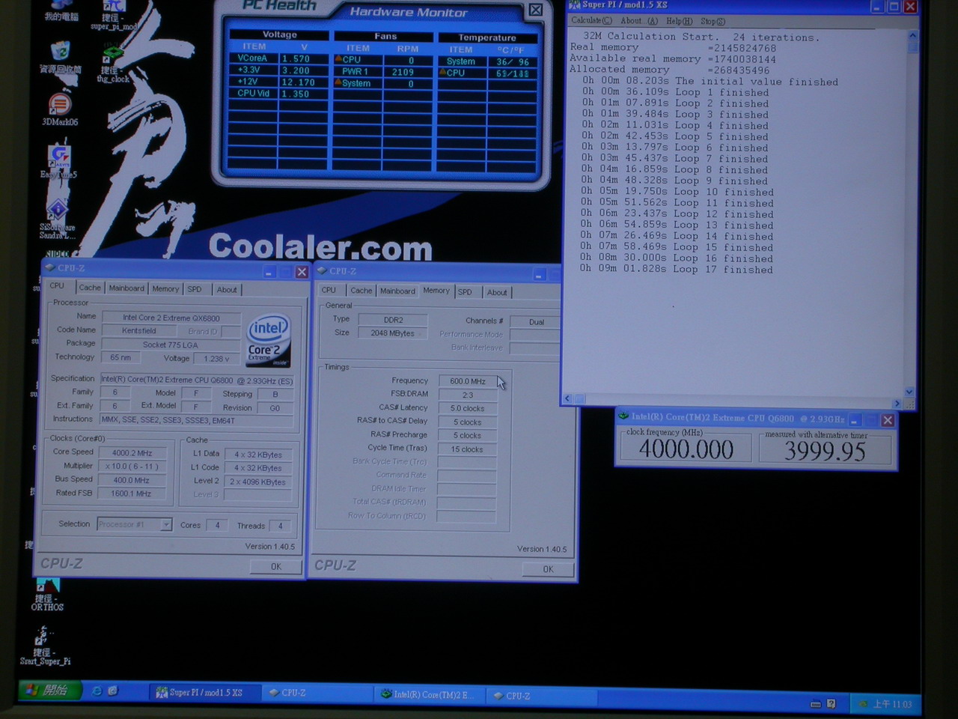Click the memory Frequency 600.0 MHz field
Image resolution: width=958 pixels, height=719 pixels.
468,380
